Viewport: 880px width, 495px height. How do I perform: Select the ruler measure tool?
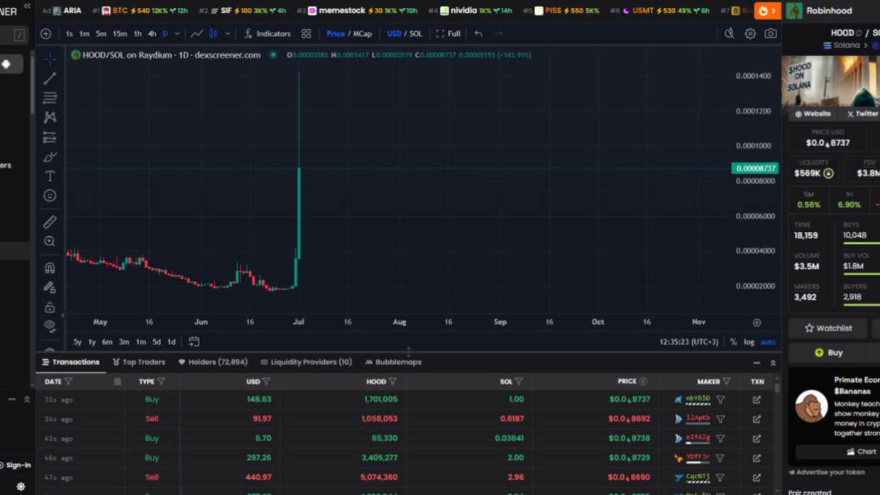tap(50, 222)
